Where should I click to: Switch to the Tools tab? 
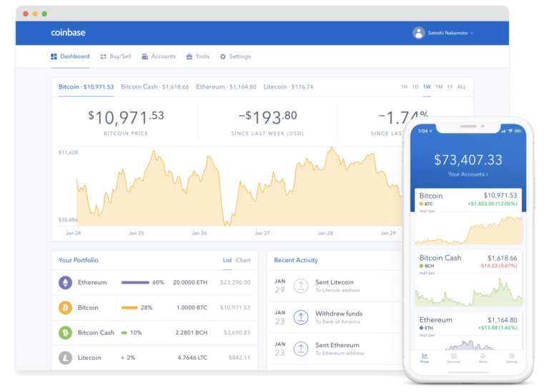(198, 56)
